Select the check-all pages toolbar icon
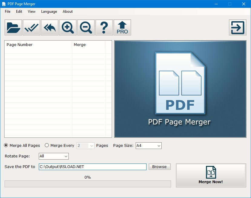 (31, 27)
